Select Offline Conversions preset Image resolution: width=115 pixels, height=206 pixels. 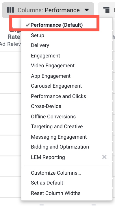[x=53, y=117]
